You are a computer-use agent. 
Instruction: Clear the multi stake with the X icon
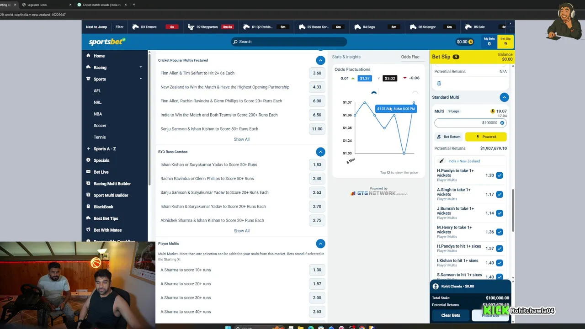pos(502,123)
